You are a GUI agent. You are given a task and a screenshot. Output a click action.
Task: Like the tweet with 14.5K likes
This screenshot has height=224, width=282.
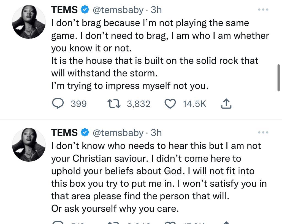[x=170, y=104]
